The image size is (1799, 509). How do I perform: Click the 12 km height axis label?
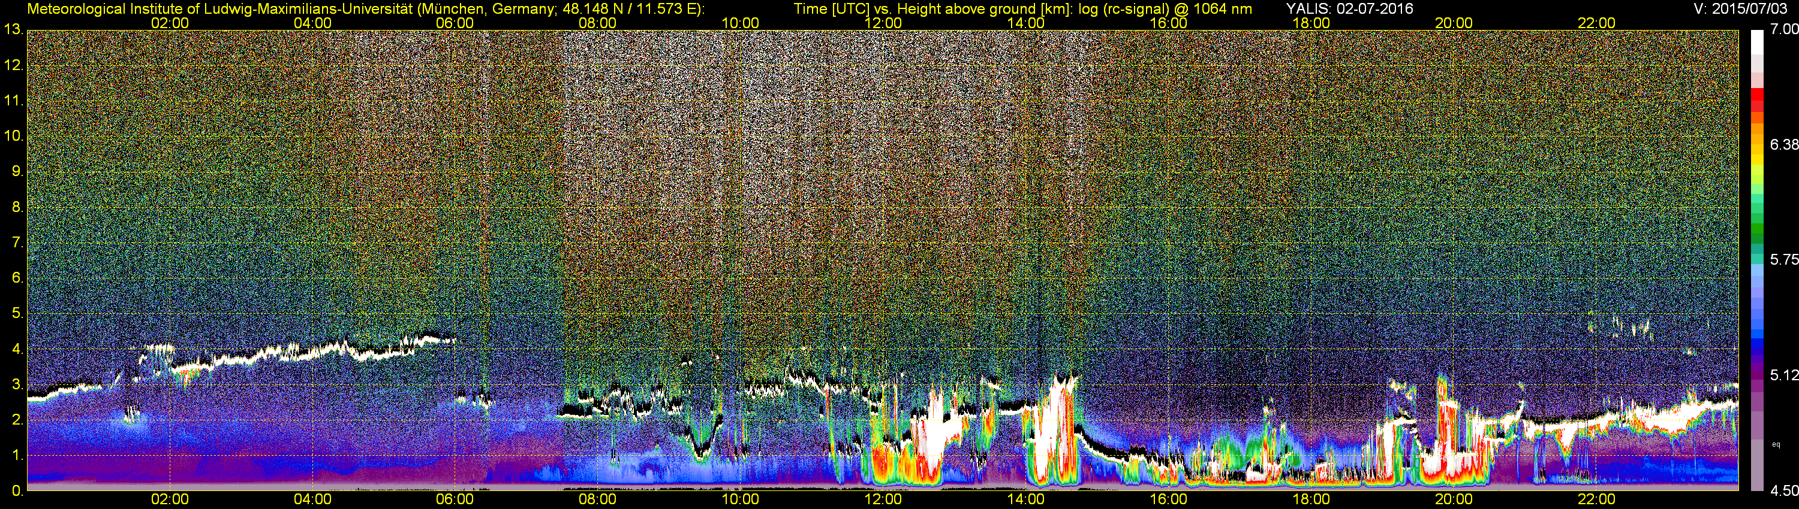click(13, 65)
